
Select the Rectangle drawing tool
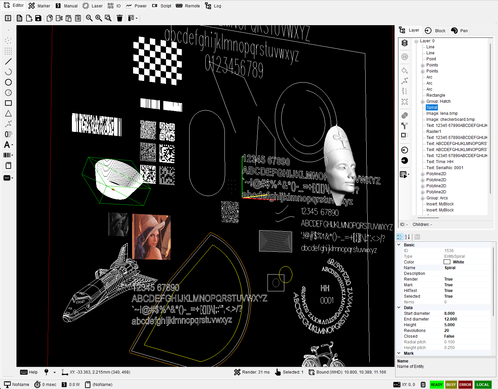8,103
